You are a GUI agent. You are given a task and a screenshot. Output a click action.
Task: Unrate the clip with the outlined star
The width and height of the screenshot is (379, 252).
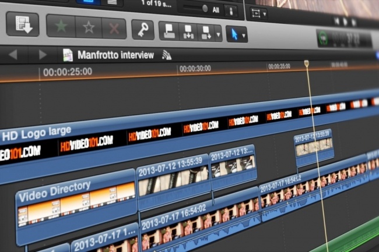(x=89, y=27)
